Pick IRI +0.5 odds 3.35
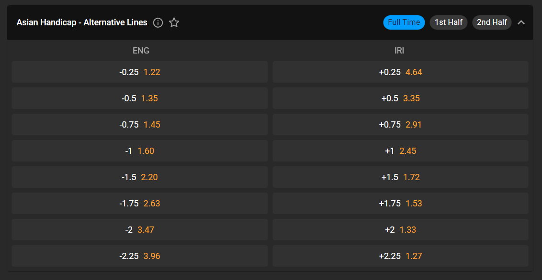 pos(400,98)
